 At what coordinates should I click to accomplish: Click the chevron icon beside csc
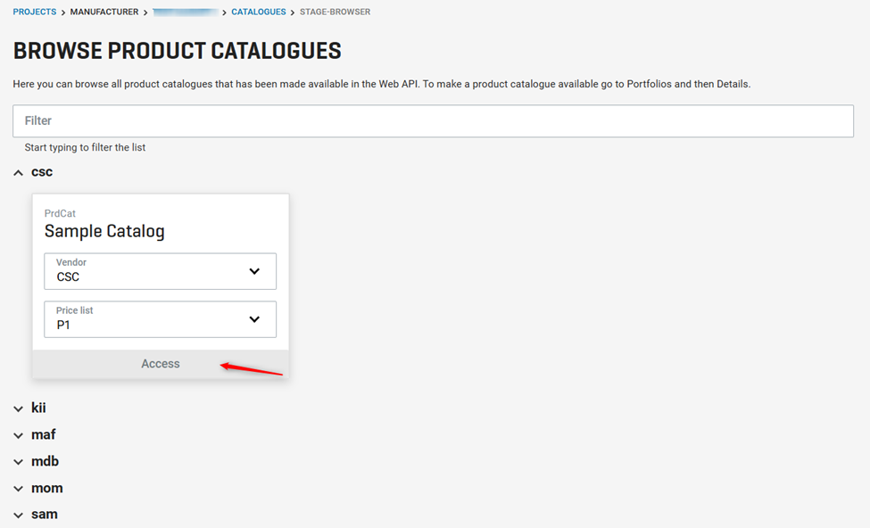(x=18, y=171)
